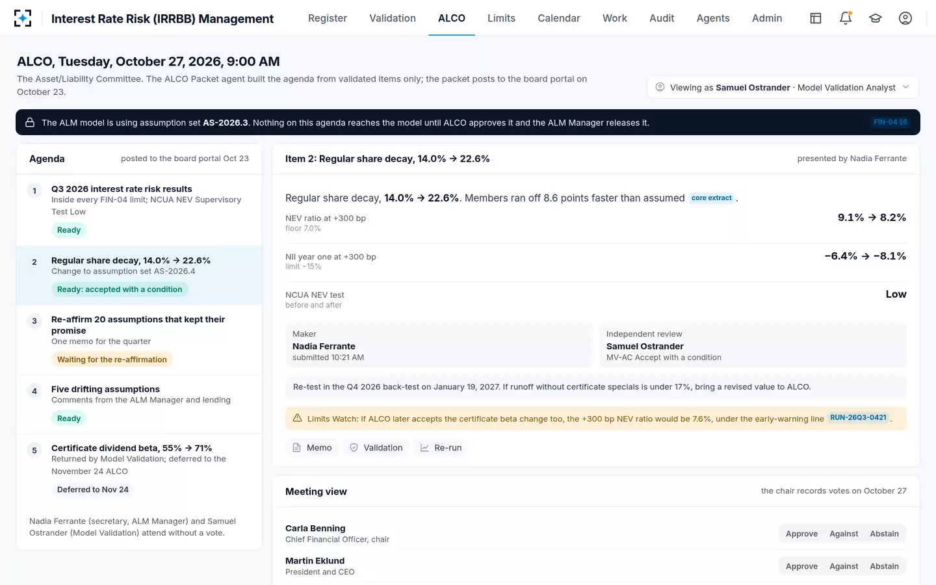
Task: Select Against for Carla Benning
Action: click(x=844, y=534)
